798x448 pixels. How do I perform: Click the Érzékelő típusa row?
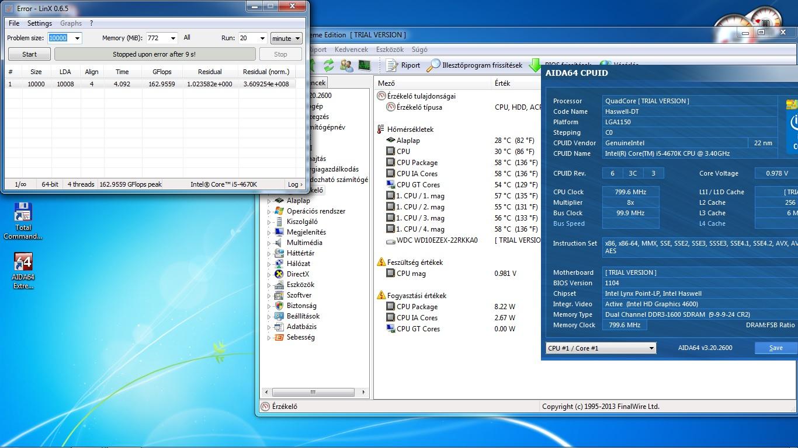pos(459,107)
